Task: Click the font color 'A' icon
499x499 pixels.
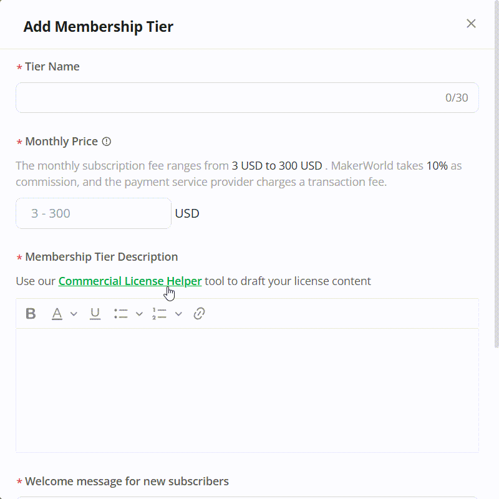Action: (57, 314)
